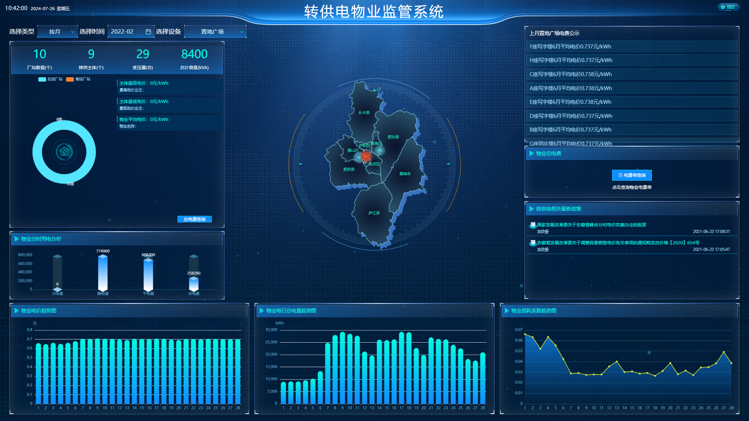Click the 总电费查询 button
The image size is (749, 421).
(194, 219)
